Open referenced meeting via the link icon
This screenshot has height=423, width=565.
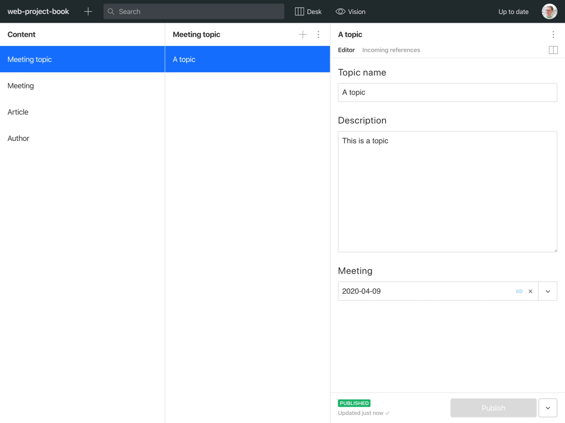pyautogui.click(x=519, y=291)
